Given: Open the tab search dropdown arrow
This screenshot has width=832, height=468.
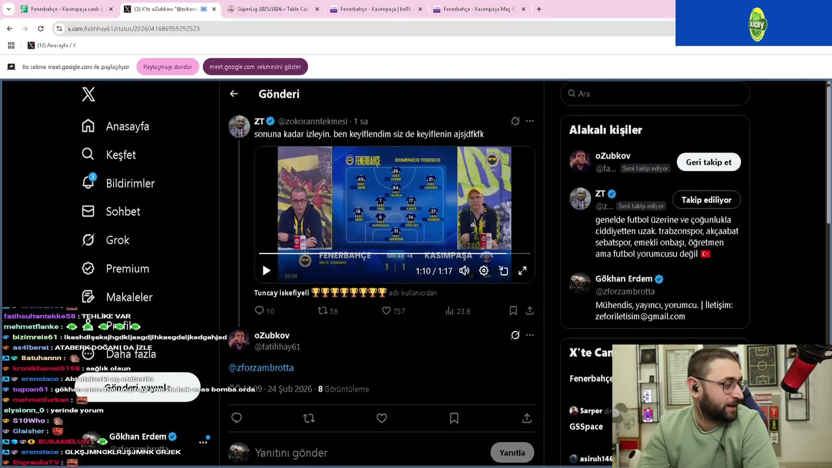Looking at the screenshot, I should [x=8, y=9].
